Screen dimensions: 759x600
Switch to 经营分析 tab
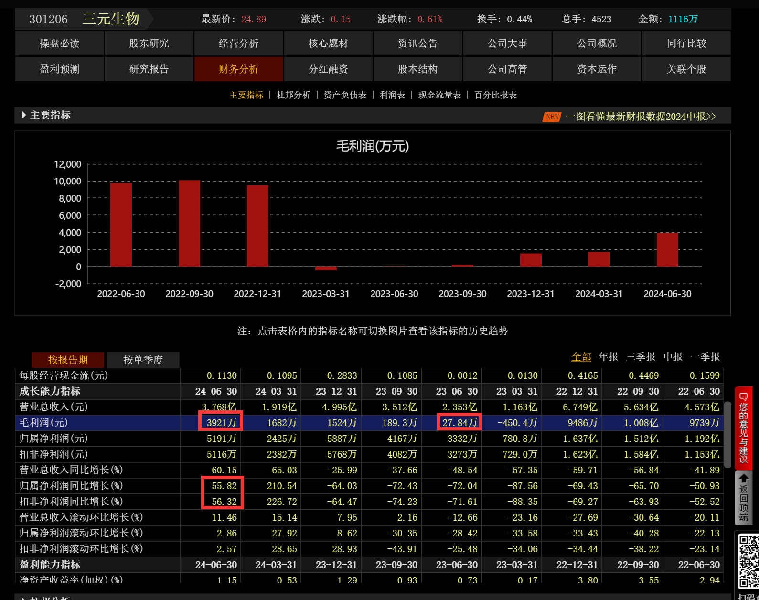coord(238,43)
